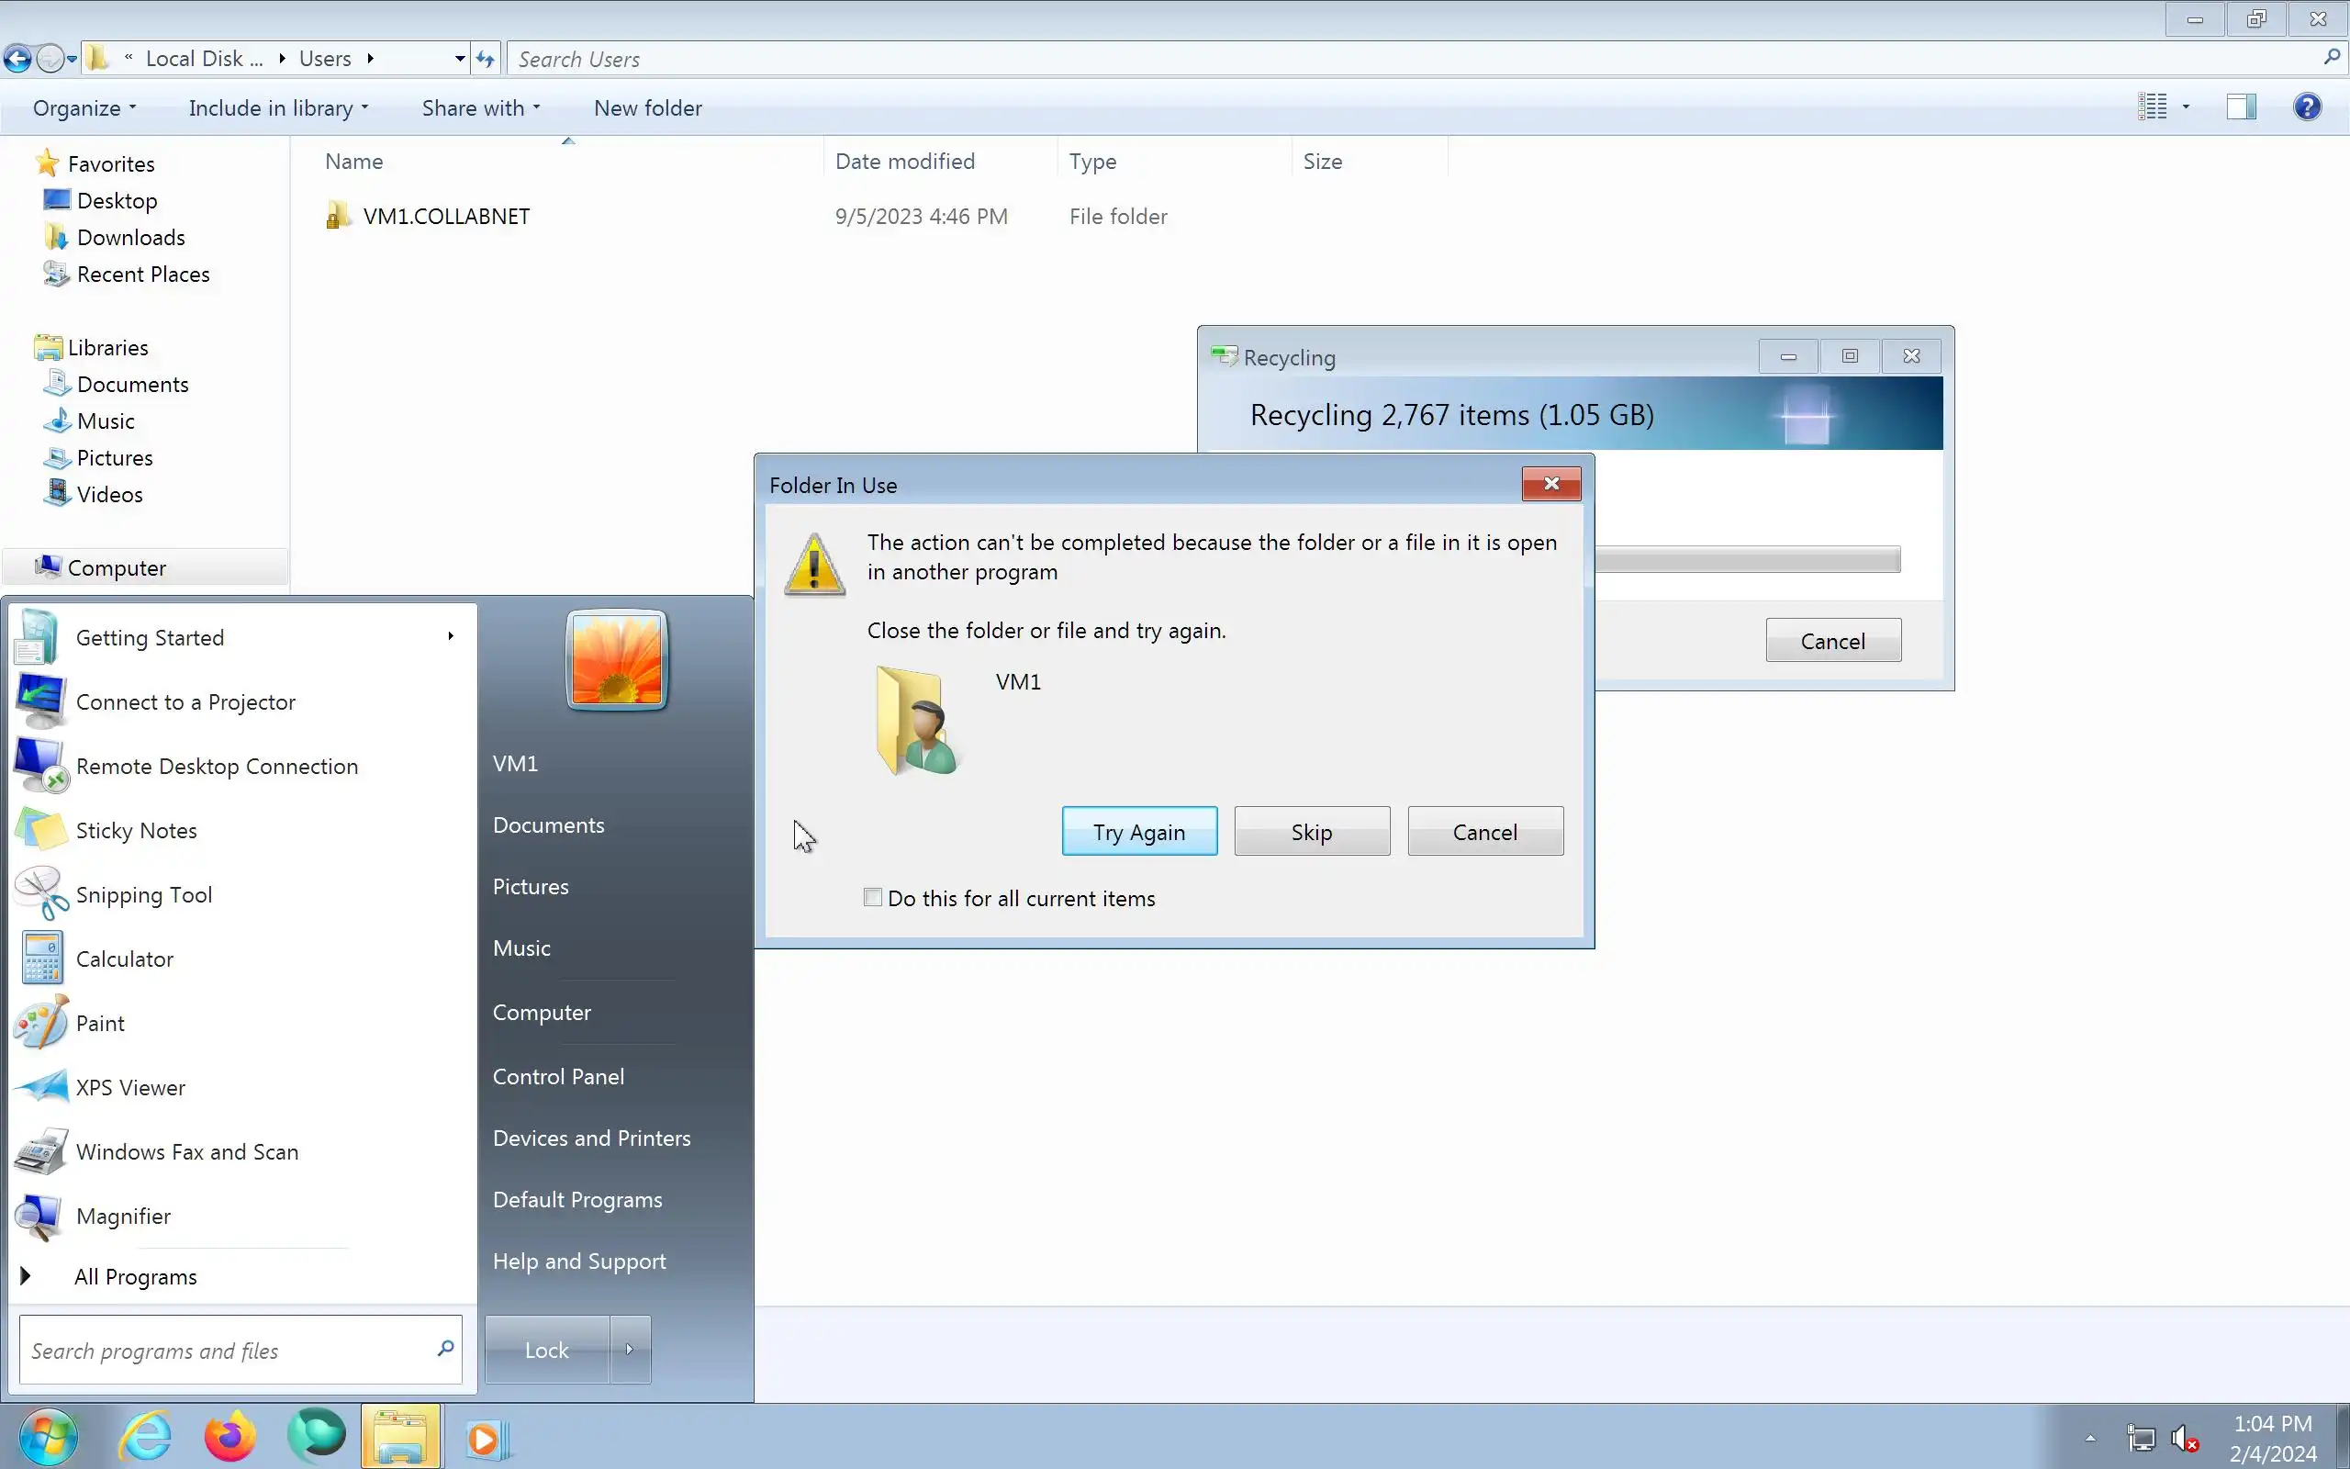Screen dimensions: 2350x1469
Task: Open Internet Explorer from taskbar
Action: coord(146,1437)
